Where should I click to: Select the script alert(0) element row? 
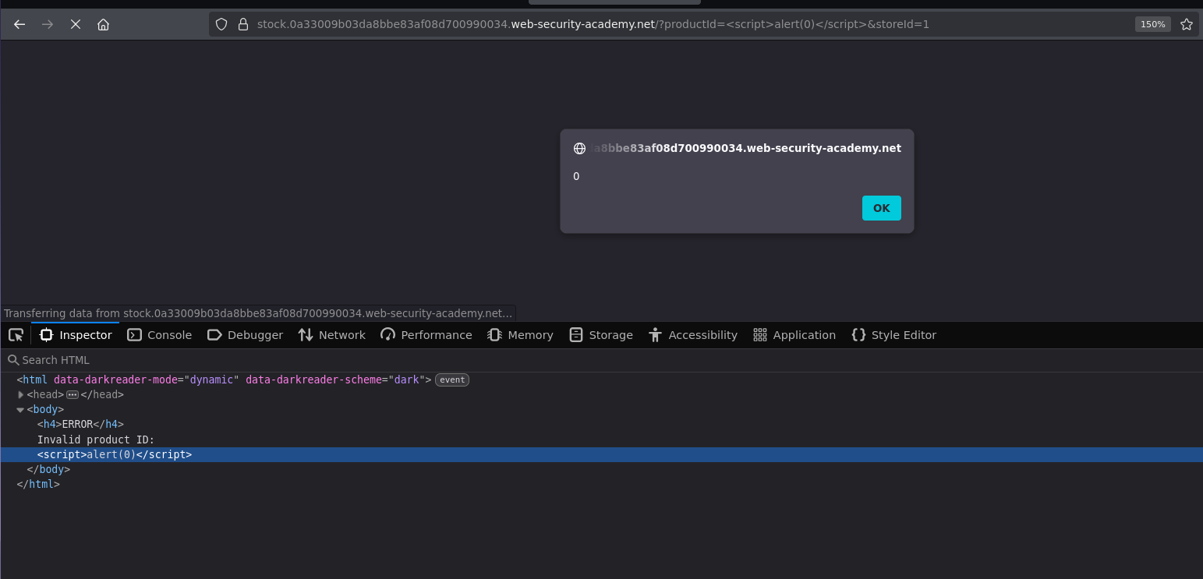click(x=601, y=454)
